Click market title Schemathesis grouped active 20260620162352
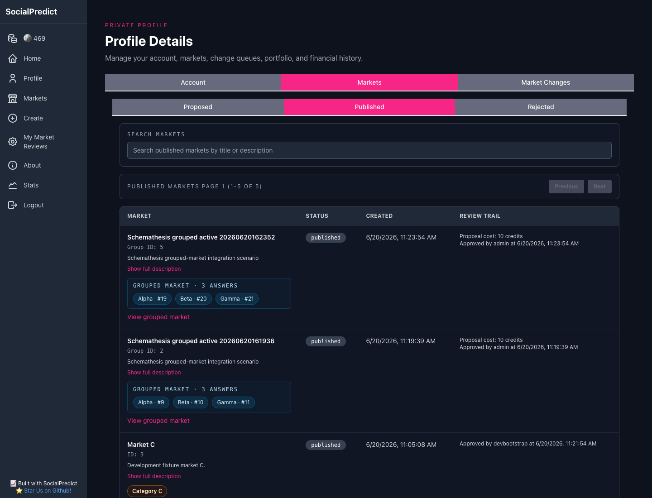This screenshot has height=498, width=652. [x=201, y=237]
